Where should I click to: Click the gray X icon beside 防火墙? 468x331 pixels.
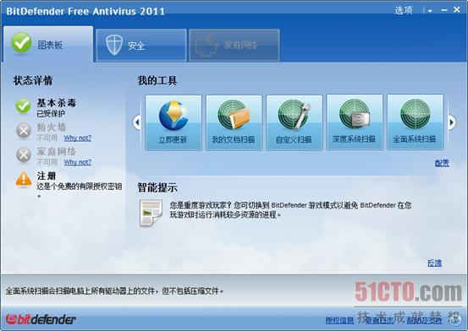click(24, 131)
